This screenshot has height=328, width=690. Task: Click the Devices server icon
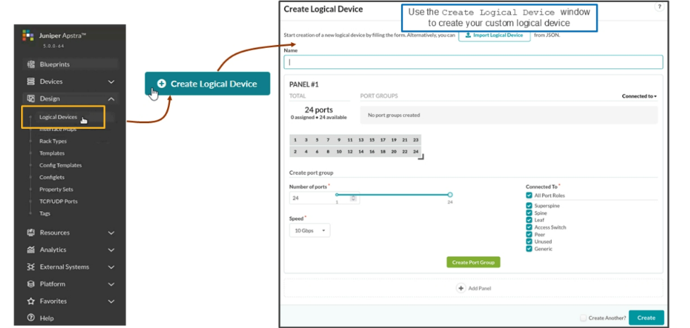click(x=31, y=82)
